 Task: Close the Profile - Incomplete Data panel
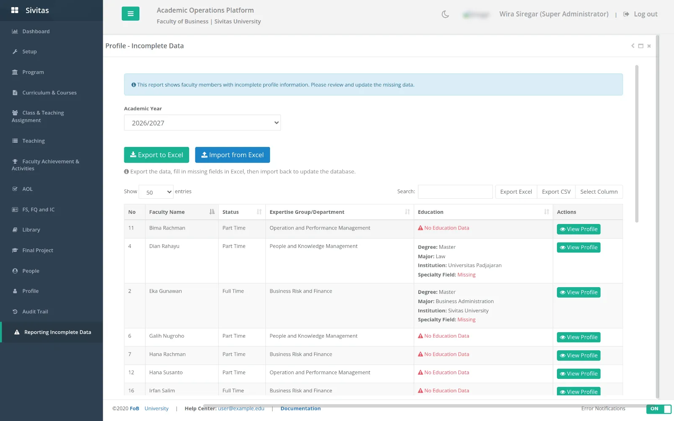click(x=649, y=46)
